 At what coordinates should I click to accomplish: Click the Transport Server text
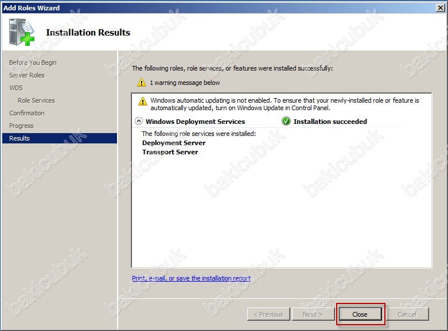170,152
